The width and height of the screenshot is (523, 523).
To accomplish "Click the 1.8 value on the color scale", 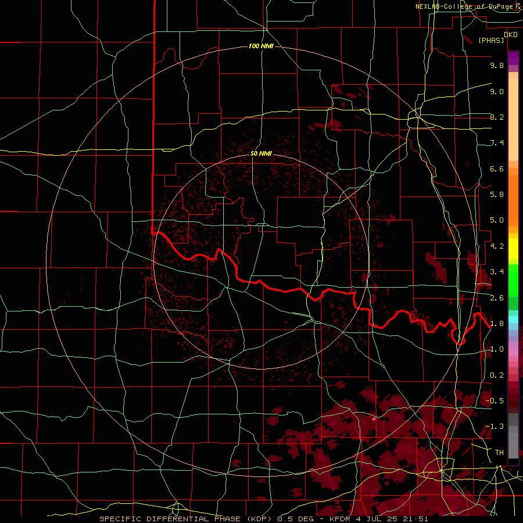I will (x=497, y=324).
